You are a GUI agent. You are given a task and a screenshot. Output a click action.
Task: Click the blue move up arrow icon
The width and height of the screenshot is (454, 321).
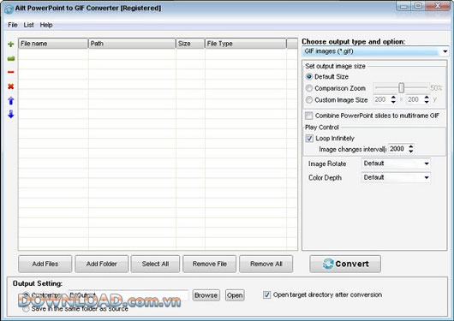tap(11, 100)
